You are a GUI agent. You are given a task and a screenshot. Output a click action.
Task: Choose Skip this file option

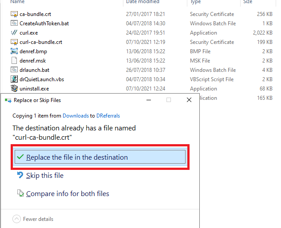(x=44, y=176)
